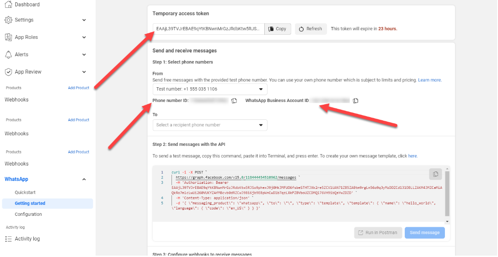
Task: Open the Learn more link
Action: tap(430, 80)
